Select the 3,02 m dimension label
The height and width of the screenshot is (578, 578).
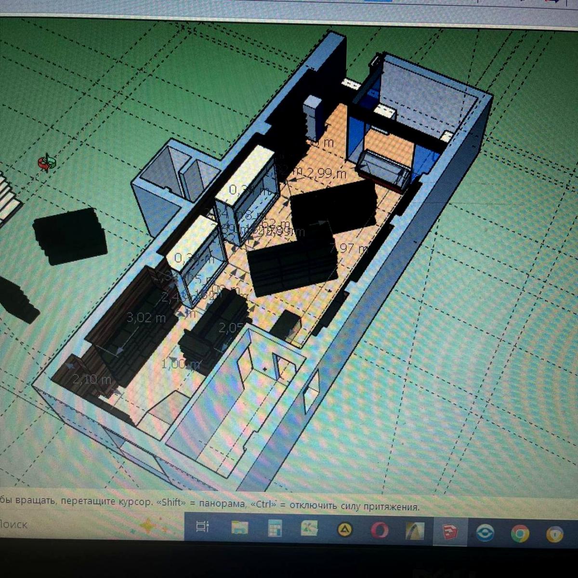point(145,318)
